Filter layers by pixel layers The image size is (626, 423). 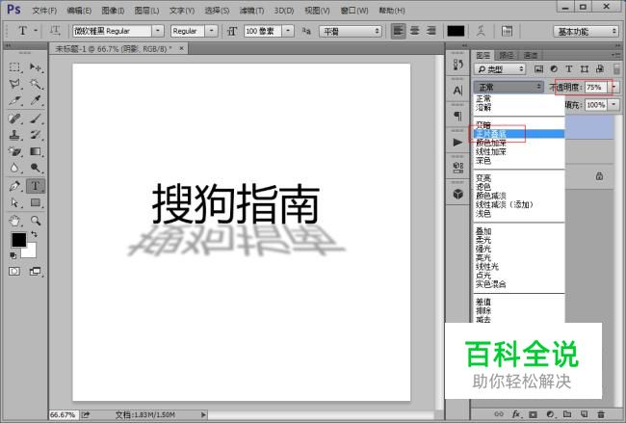(538, 69)
